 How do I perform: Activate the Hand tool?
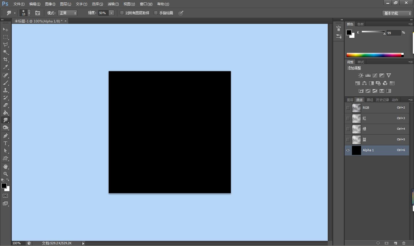coord(5,166)
